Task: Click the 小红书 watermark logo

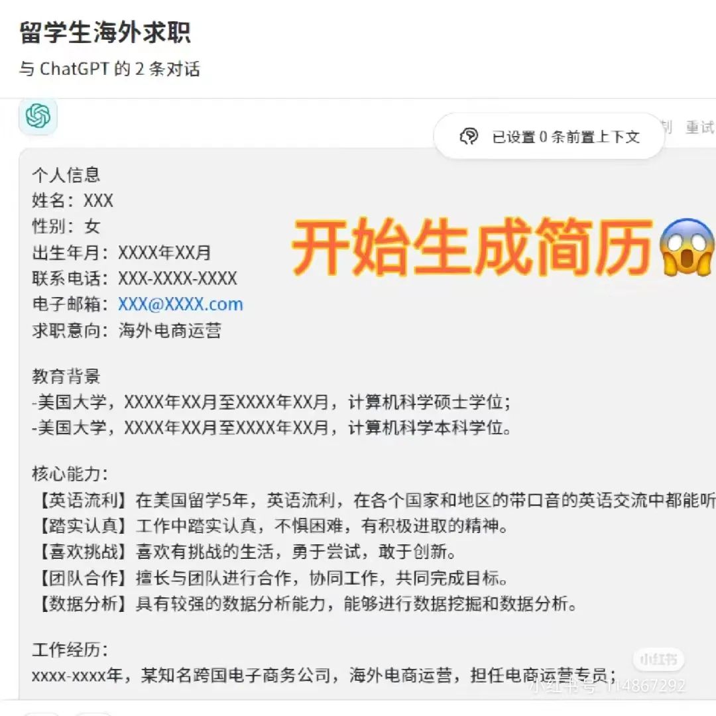Action: pos(658,660)
